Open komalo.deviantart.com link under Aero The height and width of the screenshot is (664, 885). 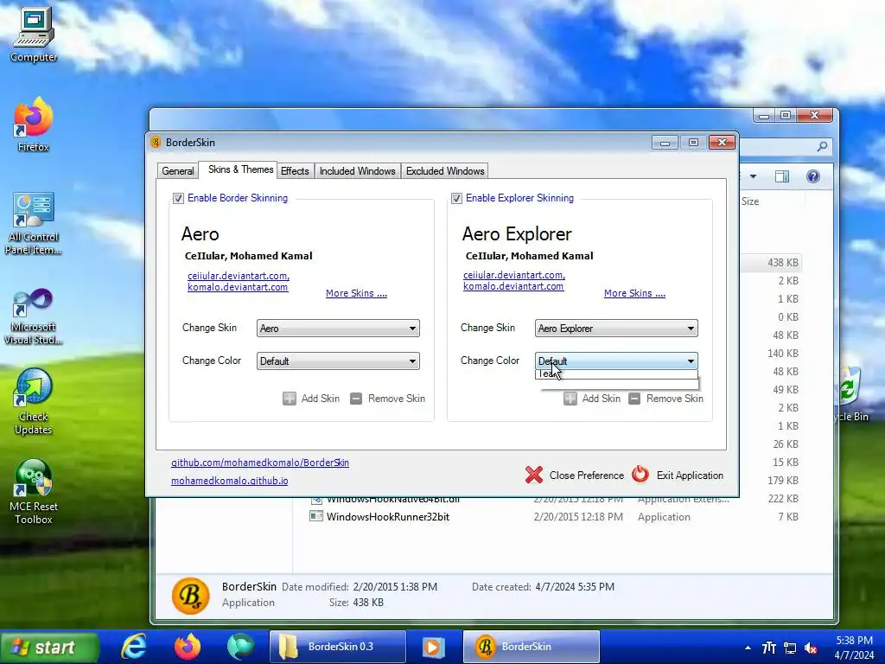pyautogui.click(x=238, y=287)
